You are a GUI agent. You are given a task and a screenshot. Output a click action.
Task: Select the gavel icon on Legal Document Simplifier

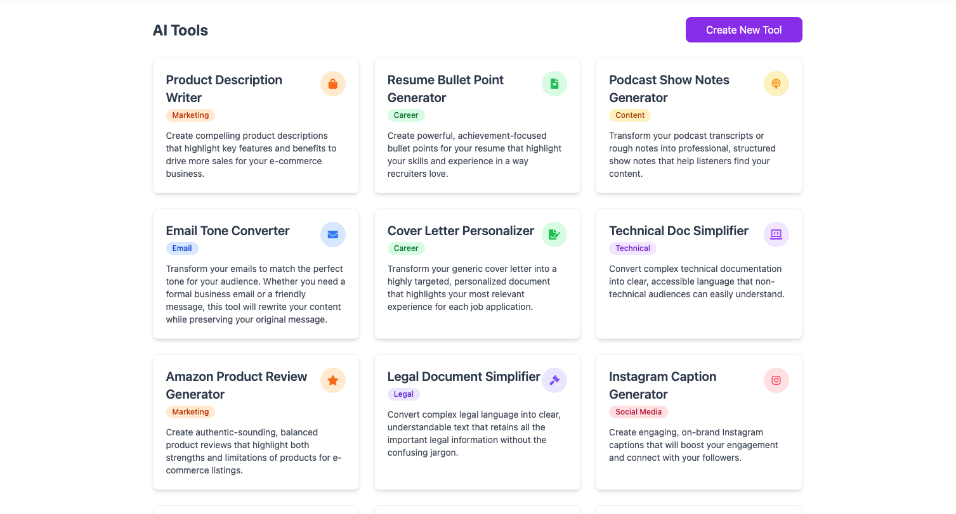pyautogui.click(x=554, y=380)
